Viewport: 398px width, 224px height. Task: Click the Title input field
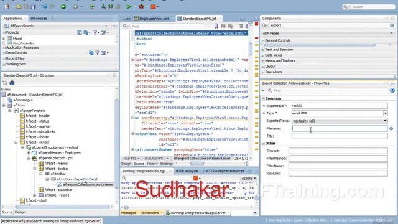pos(340,136)
